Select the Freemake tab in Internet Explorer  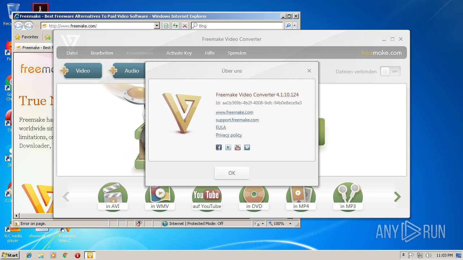coord(34,47)
